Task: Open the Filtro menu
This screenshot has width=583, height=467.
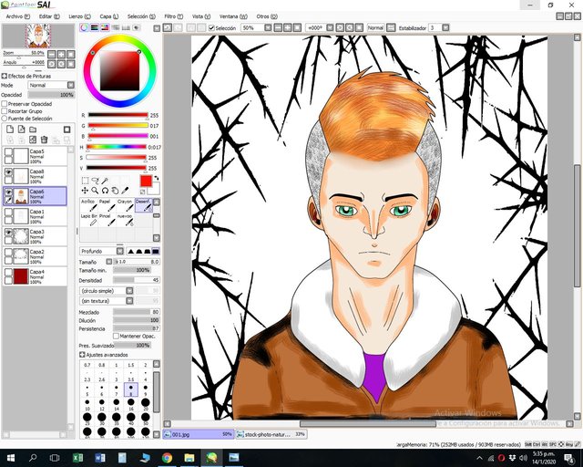Action: tap(174, 16)
